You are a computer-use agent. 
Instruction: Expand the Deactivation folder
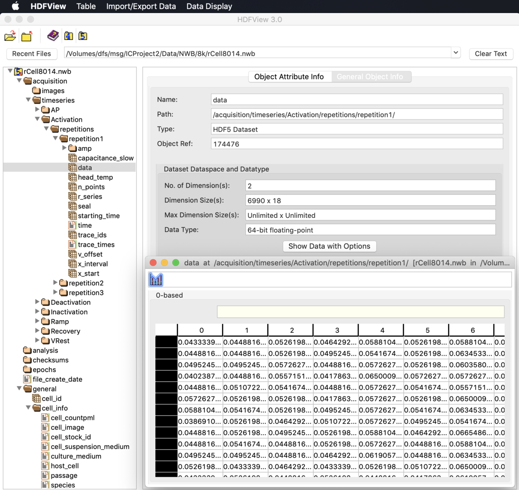coord(38,302)
